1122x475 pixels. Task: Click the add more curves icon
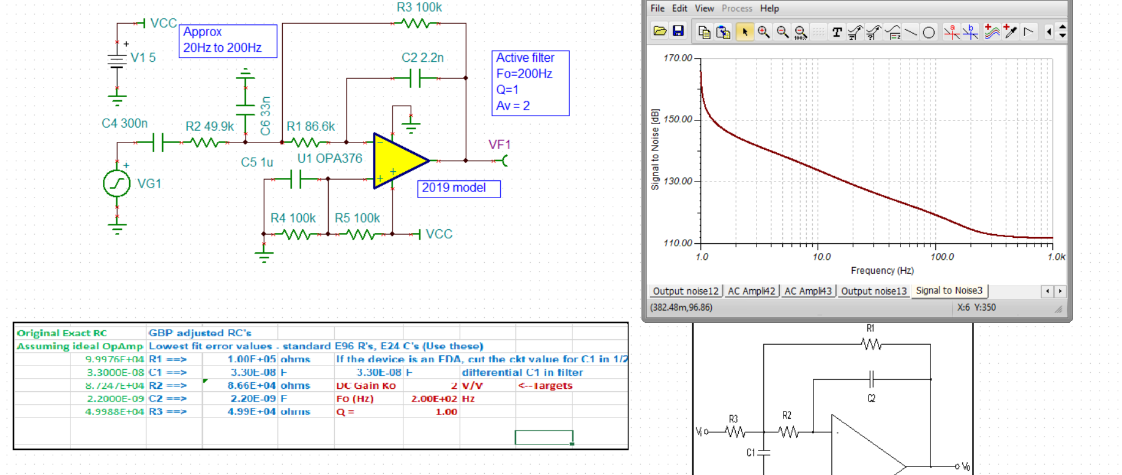(x=992, y=32)
